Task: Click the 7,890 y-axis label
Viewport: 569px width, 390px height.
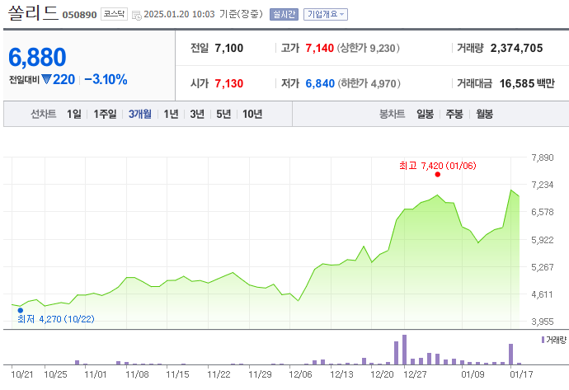Action: pyautogui.click(x=542, y=157)
